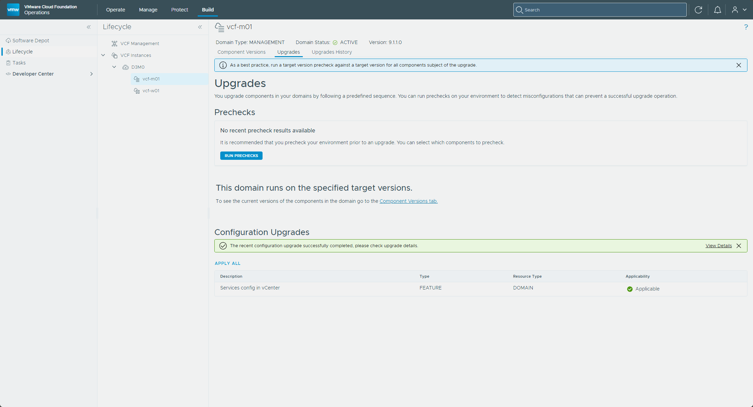This screenshot has height=407, width=753.
Task: Dismiss the best practice info banner
Action: point(739,65)
